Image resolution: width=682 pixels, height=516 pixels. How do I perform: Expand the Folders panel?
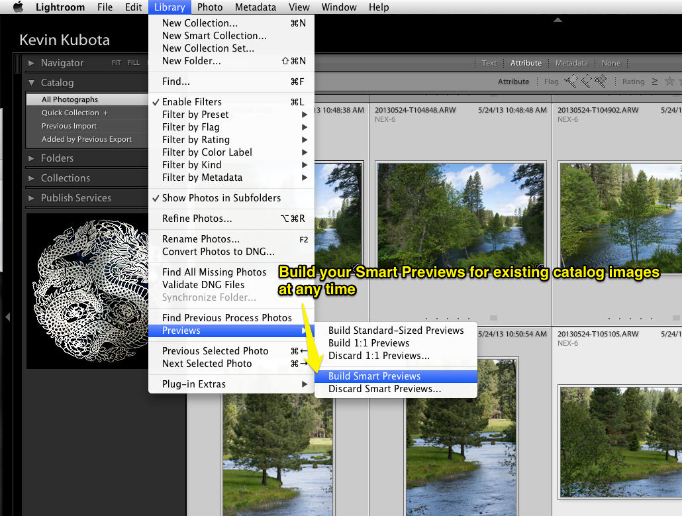pyautogui.click(x=31, y=158)
